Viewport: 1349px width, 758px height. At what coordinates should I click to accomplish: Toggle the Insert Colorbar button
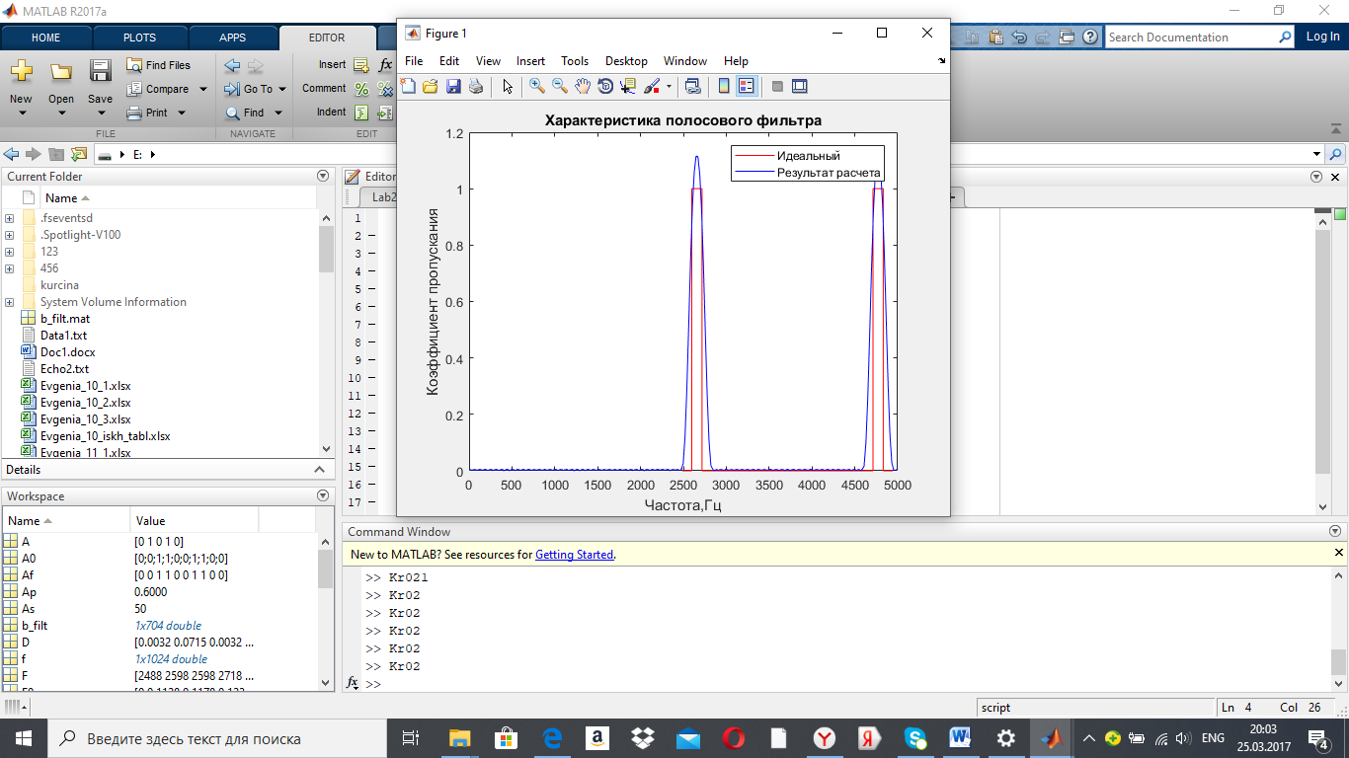[724, 87]
